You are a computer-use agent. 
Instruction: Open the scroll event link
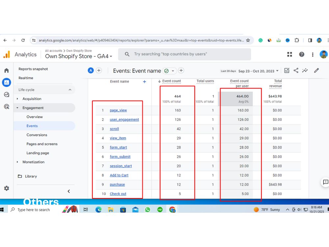coord(114,129)
